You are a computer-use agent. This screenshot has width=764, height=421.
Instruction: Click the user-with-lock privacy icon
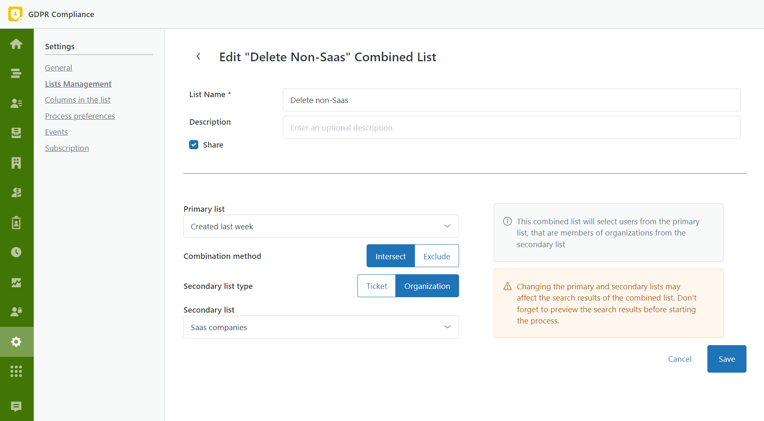[x=16, y=311]
